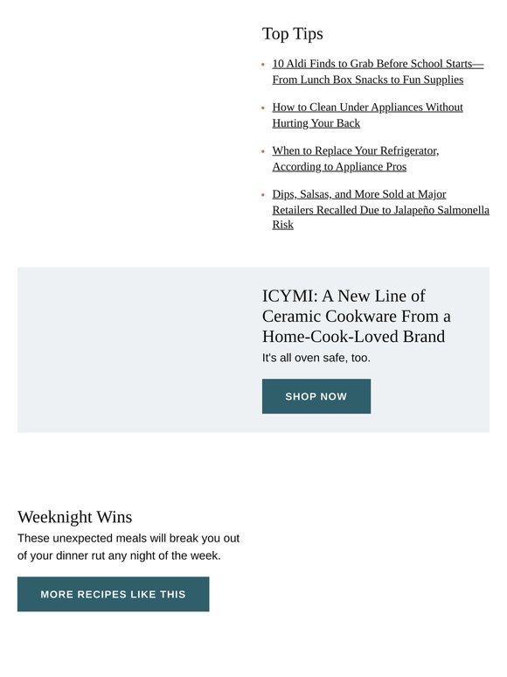Click the "It's all oven safe, too." text
Screen dimensions: 507x677
[316, 358]
